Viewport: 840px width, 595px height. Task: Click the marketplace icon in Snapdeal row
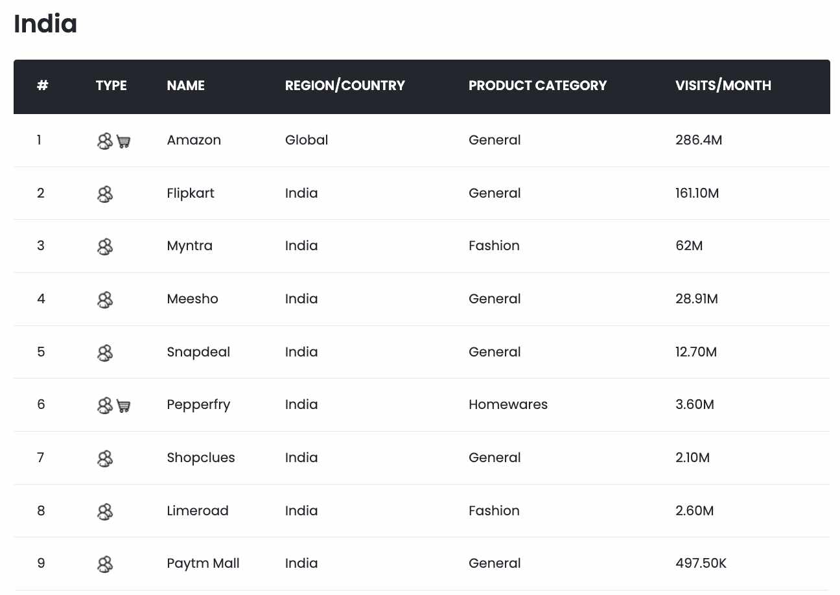click(104, 353)
